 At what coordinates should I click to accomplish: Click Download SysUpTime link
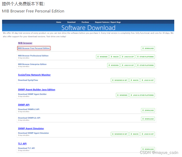coord(28,80)
